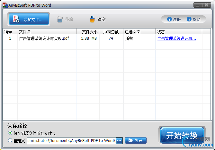Click the custom save path input field
The image size is (215, 150).
71,141
